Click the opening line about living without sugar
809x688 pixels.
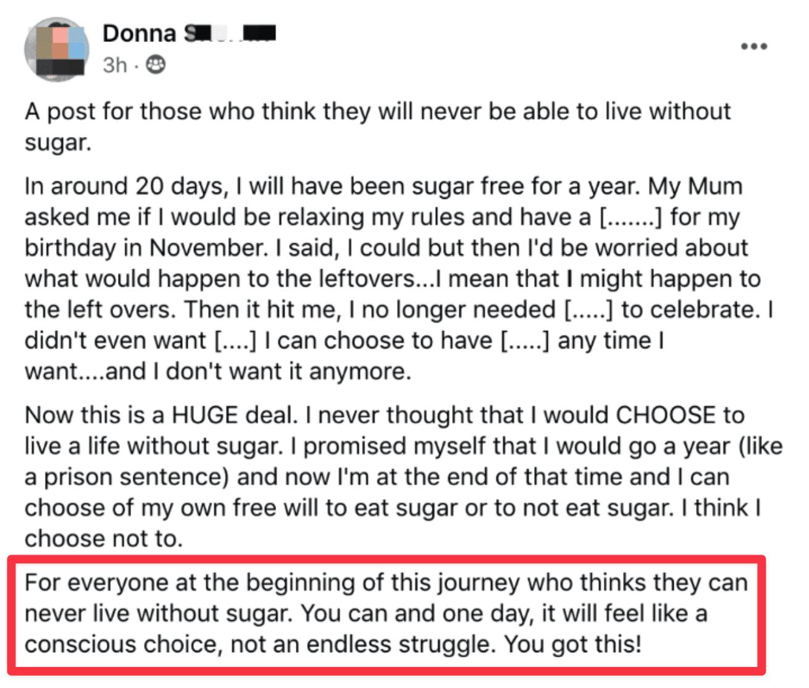[x=377, y=112]
